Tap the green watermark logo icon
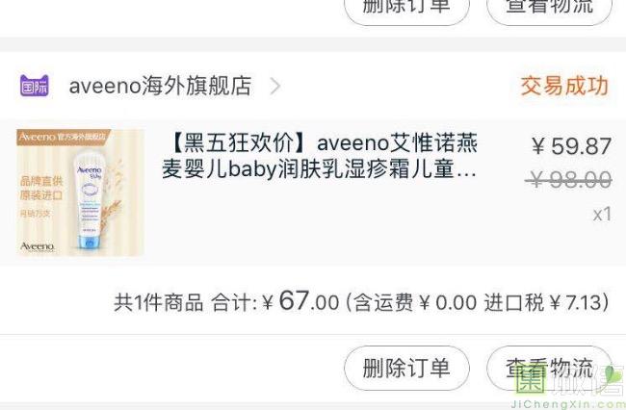Image resolution: width=626 pixels, height=410 pixels. point(531,381)
